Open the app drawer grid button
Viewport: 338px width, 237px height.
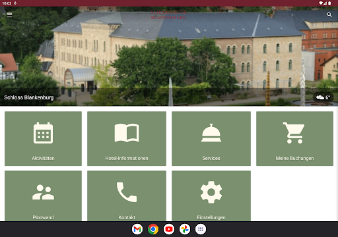tap(201, 229)
